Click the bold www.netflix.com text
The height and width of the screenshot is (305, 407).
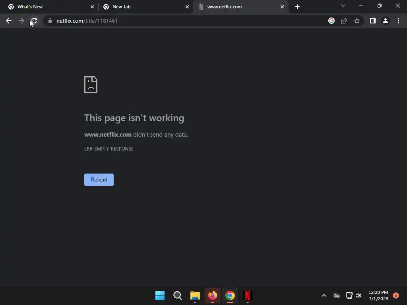point(108,135)
